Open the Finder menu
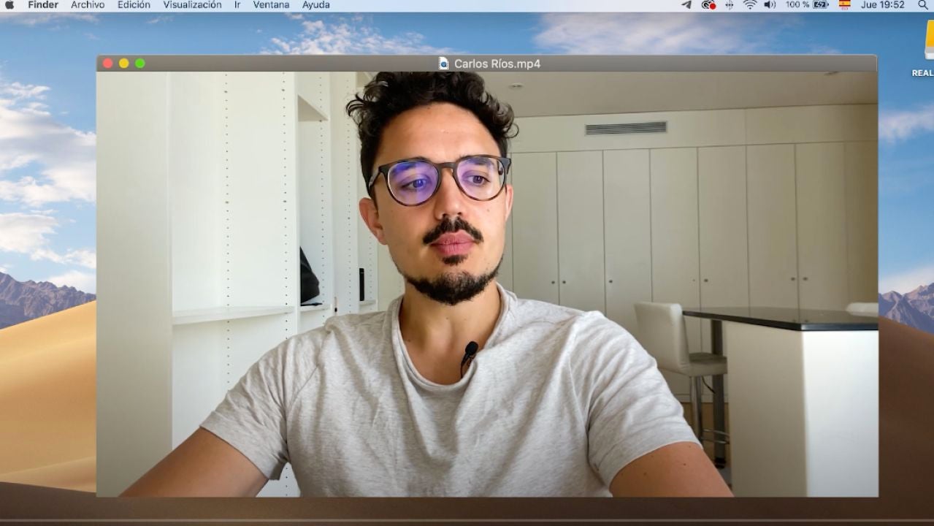934x526 pixels. tap(43, 5)
